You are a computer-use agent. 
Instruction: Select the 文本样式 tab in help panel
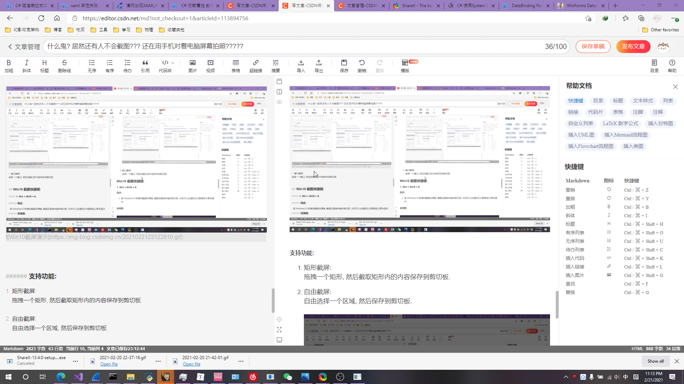pos(643,100)
